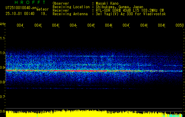Click the 0045 time axis label
The height and width of the screenshot is (117, 185).
coord(91,25)
